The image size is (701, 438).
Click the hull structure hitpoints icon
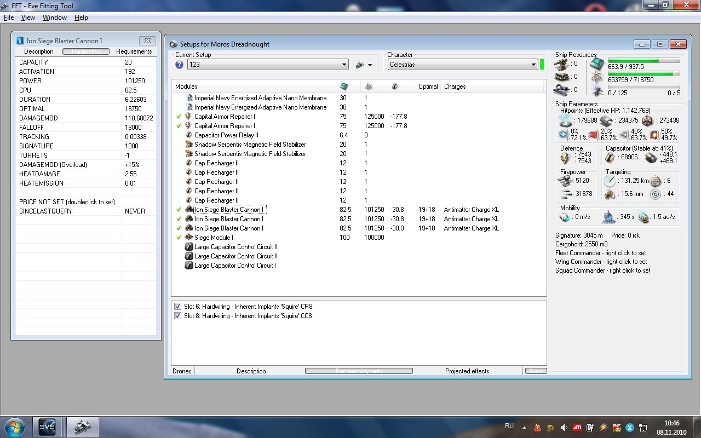(647, 121)
